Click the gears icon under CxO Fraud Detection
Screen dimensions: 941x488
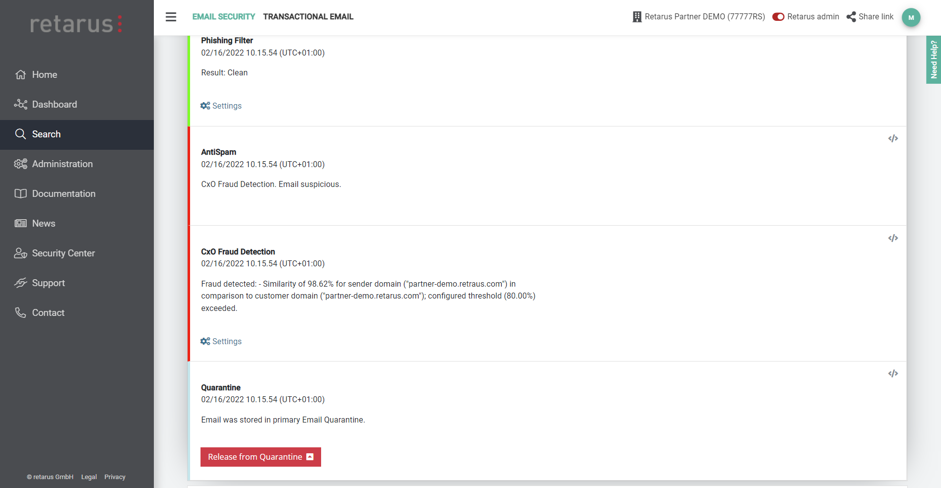(x=205, y=341)
